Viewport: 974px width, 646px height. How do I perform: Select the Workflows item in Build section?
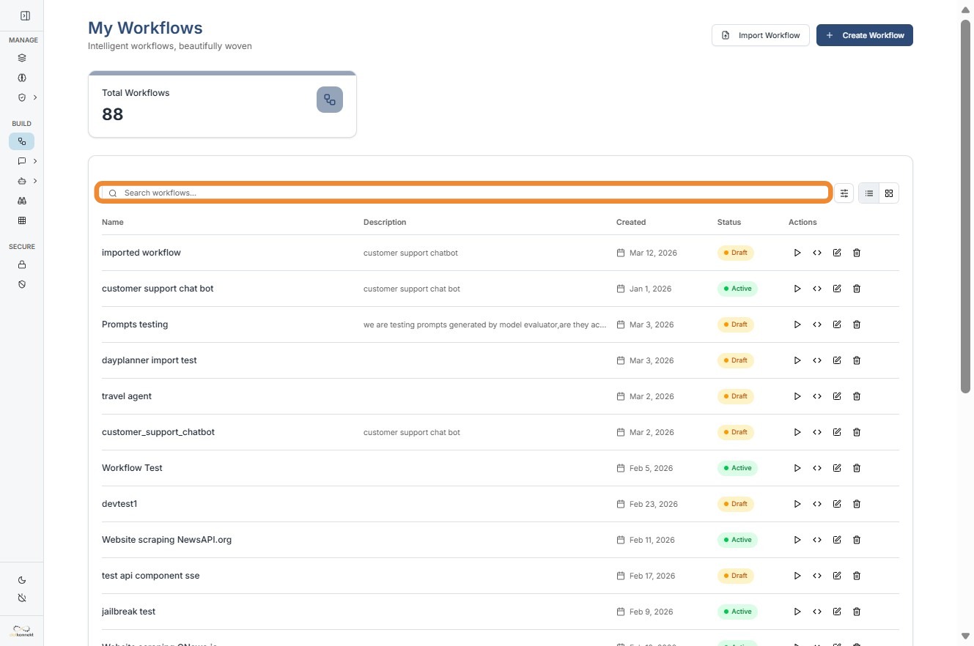point(22,141)
